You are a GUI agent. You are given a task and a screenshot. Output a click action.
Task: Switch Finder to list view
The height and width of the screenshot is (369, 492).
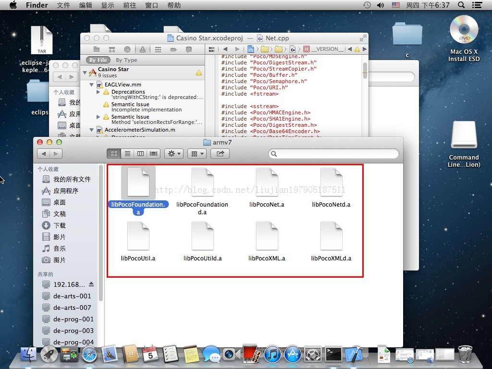click(x=127, y=154)
